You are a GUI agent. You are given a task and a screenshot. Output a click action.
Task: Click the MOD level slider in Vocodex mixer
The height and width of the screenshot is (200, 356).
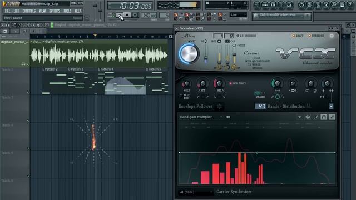pyautogui.click(x=219, y=54)
